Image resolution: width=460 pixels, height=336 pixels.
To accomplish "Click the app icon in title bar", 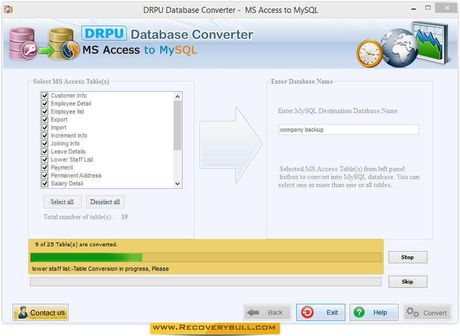I will click(x=8, y=9).
